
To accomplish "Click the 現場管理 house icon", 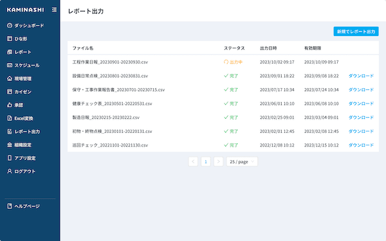I will click(x=10, y=78).
